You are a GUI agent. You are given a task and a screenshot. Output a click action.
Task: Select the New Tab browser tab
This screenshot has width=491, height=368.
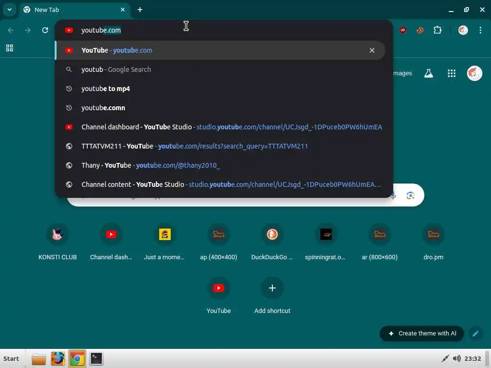[x=74, y=10]
